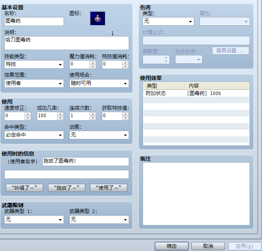Click the 魔力值消耗 number field
This screenshot has height=251, width=262.
click(80, 64)
